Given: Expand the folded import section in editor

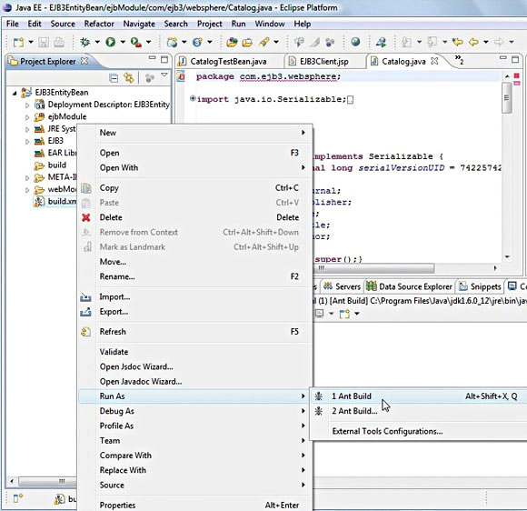Looking at the screenshot, I should coord(193,98).
